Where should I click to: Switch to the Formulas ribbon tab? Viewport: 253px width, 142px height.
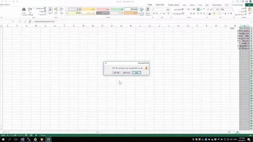[x=207, y=5]
